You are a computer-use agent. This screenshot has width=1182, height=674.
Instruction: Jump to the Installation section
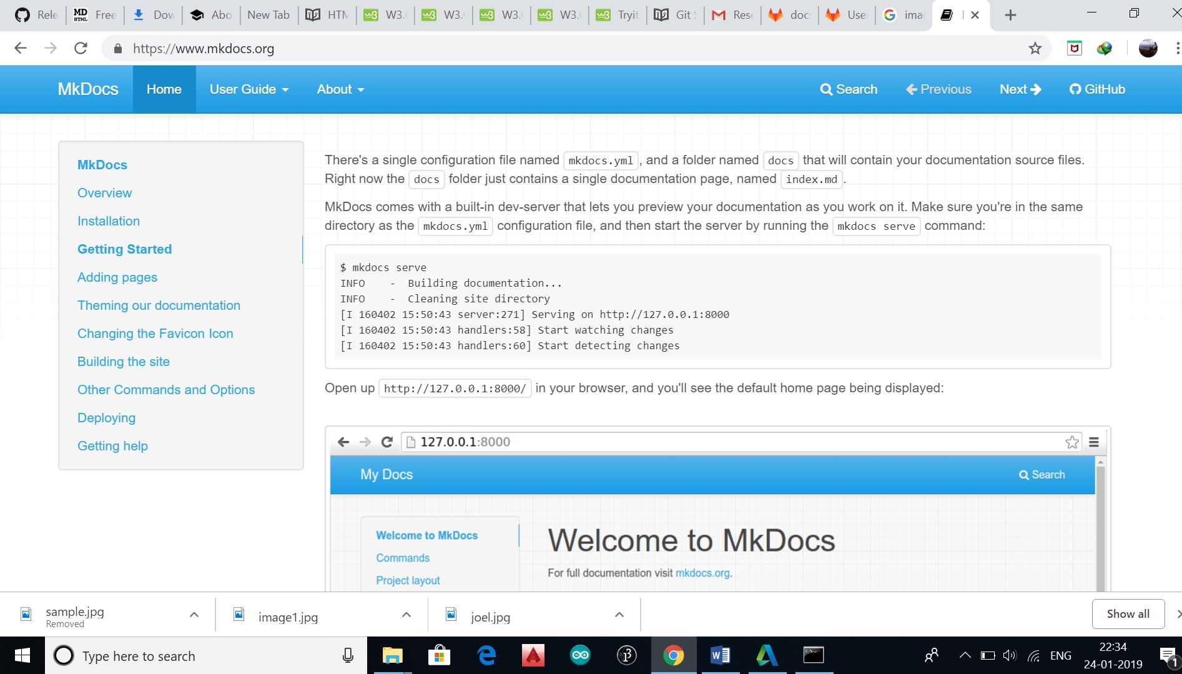pyautogui.click(x=109, y=221)
